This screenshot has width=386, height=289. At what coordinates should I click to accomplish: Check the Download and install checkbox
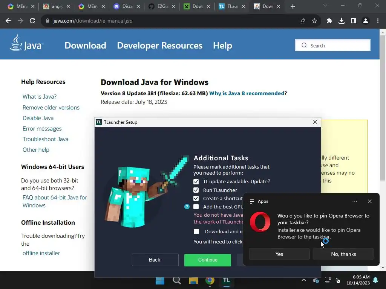(196, 231)
